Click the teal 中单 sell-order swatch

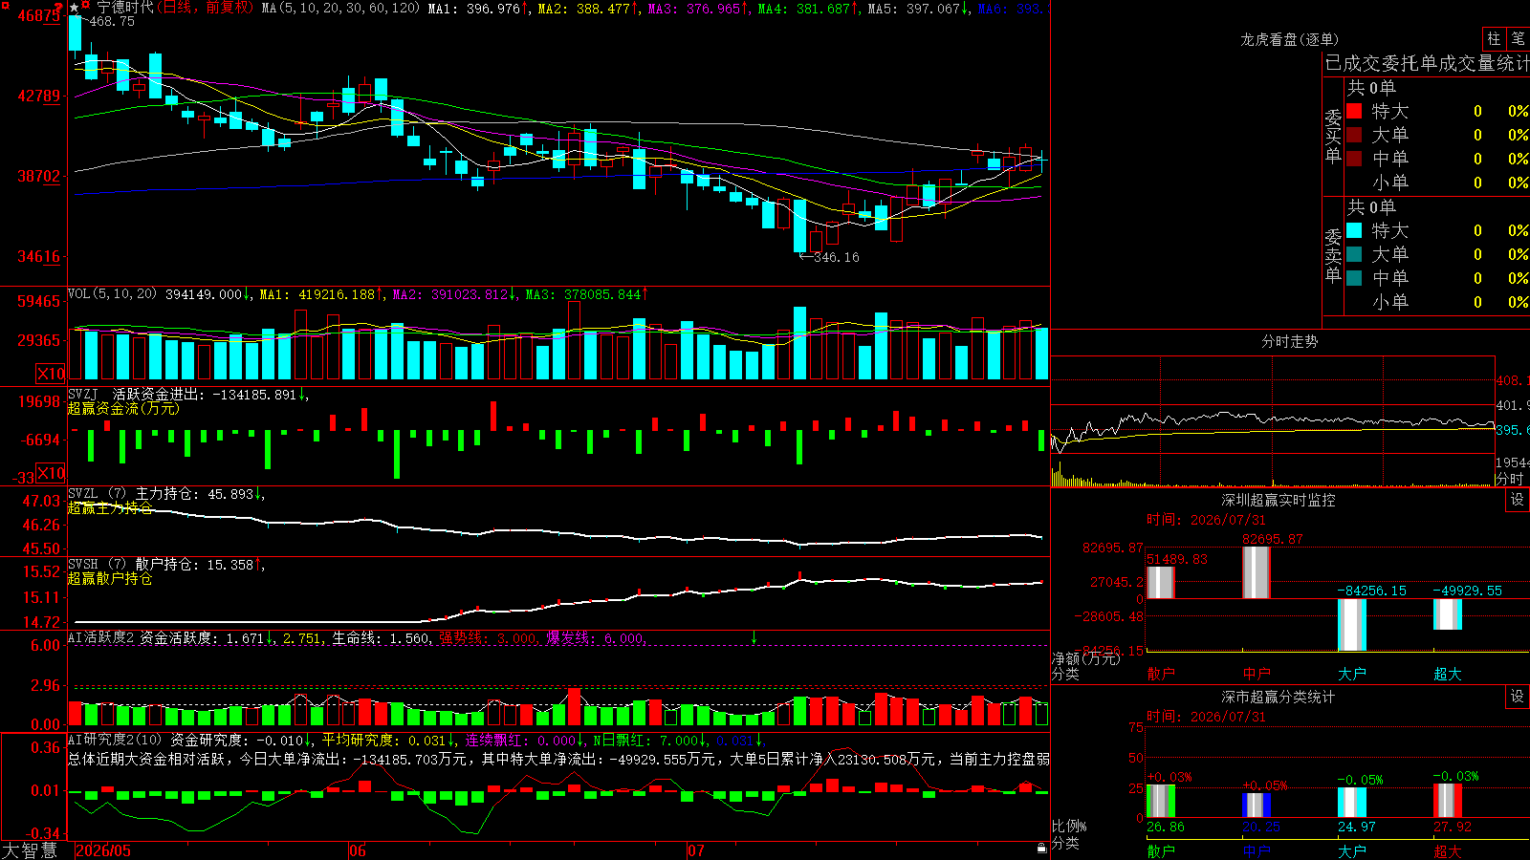[1354, 278]
